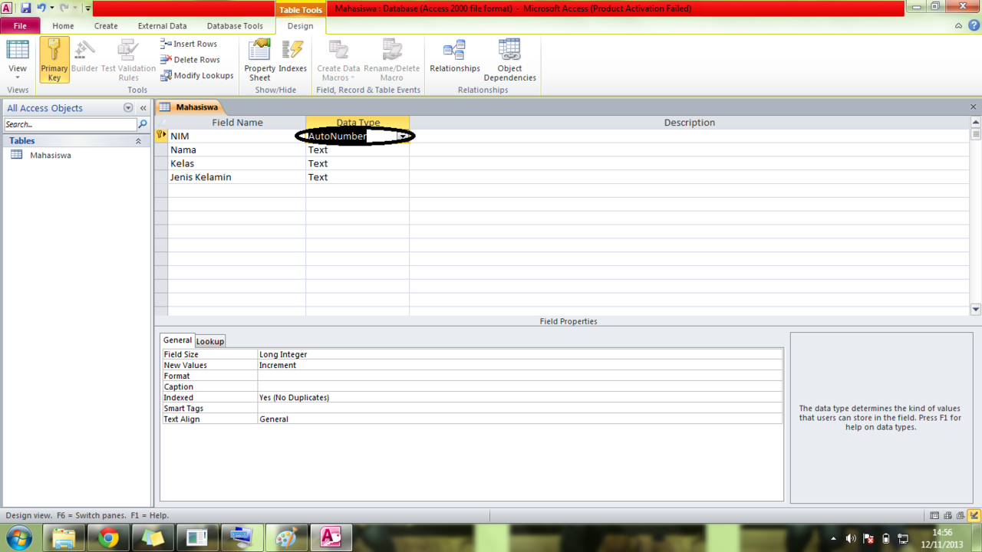Open the AutoNumber data type dropdown
Screen dimensions: 982x552
coord(402,136)
